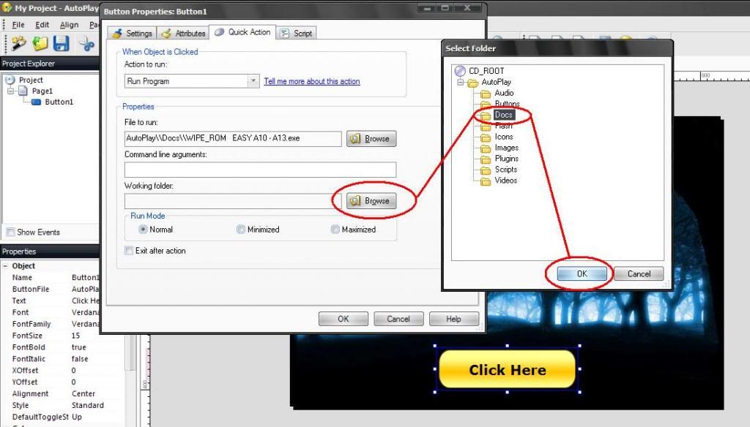Collapse the AutoPlay folder tree node
The height and width of the screenshot is (427, 750).
click(461, 83)
